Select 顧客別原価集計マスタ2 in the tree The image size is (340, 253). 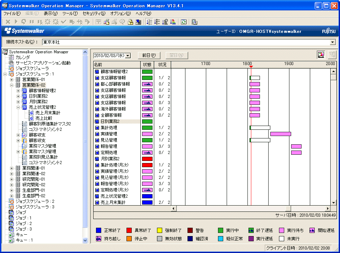50,124
